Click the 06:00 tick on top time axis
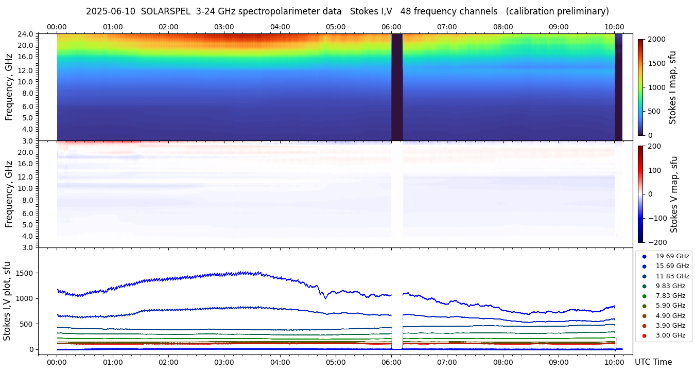Screen dimensions: 695x373 pyautogui.click(x=391, y=27)
